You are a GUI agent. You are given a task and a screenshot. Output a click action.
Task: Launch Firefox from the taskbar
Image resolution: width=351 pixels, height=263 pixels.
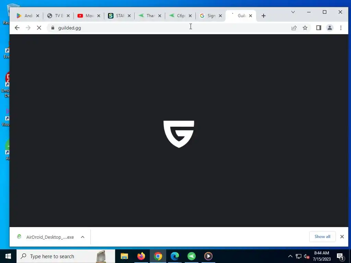[141, 256]
